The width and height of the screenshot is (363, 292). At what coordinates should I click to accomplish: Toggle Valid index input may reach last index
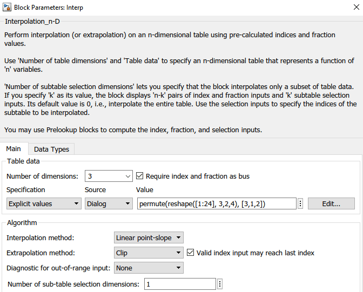coord(191,253)
